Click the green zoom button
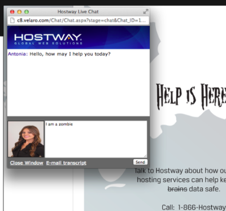 (x=27, y=12)
